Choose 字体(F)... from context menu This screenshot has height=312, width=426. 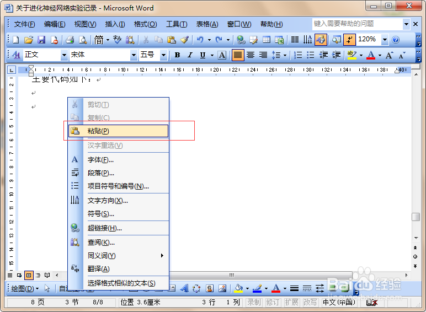point(119,160)
